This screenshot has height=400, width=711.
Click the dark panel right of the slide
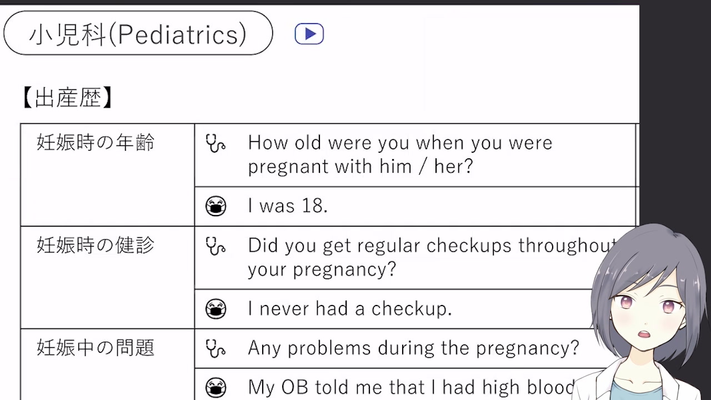tap(675, 111)
